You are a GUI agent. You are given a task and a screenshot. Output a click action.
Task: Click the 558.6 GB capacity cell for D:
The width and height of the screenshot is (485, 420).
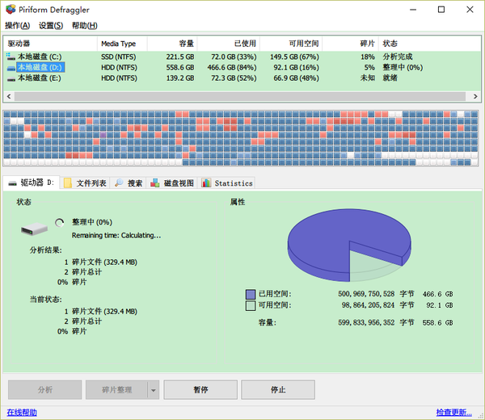point(180,68)
